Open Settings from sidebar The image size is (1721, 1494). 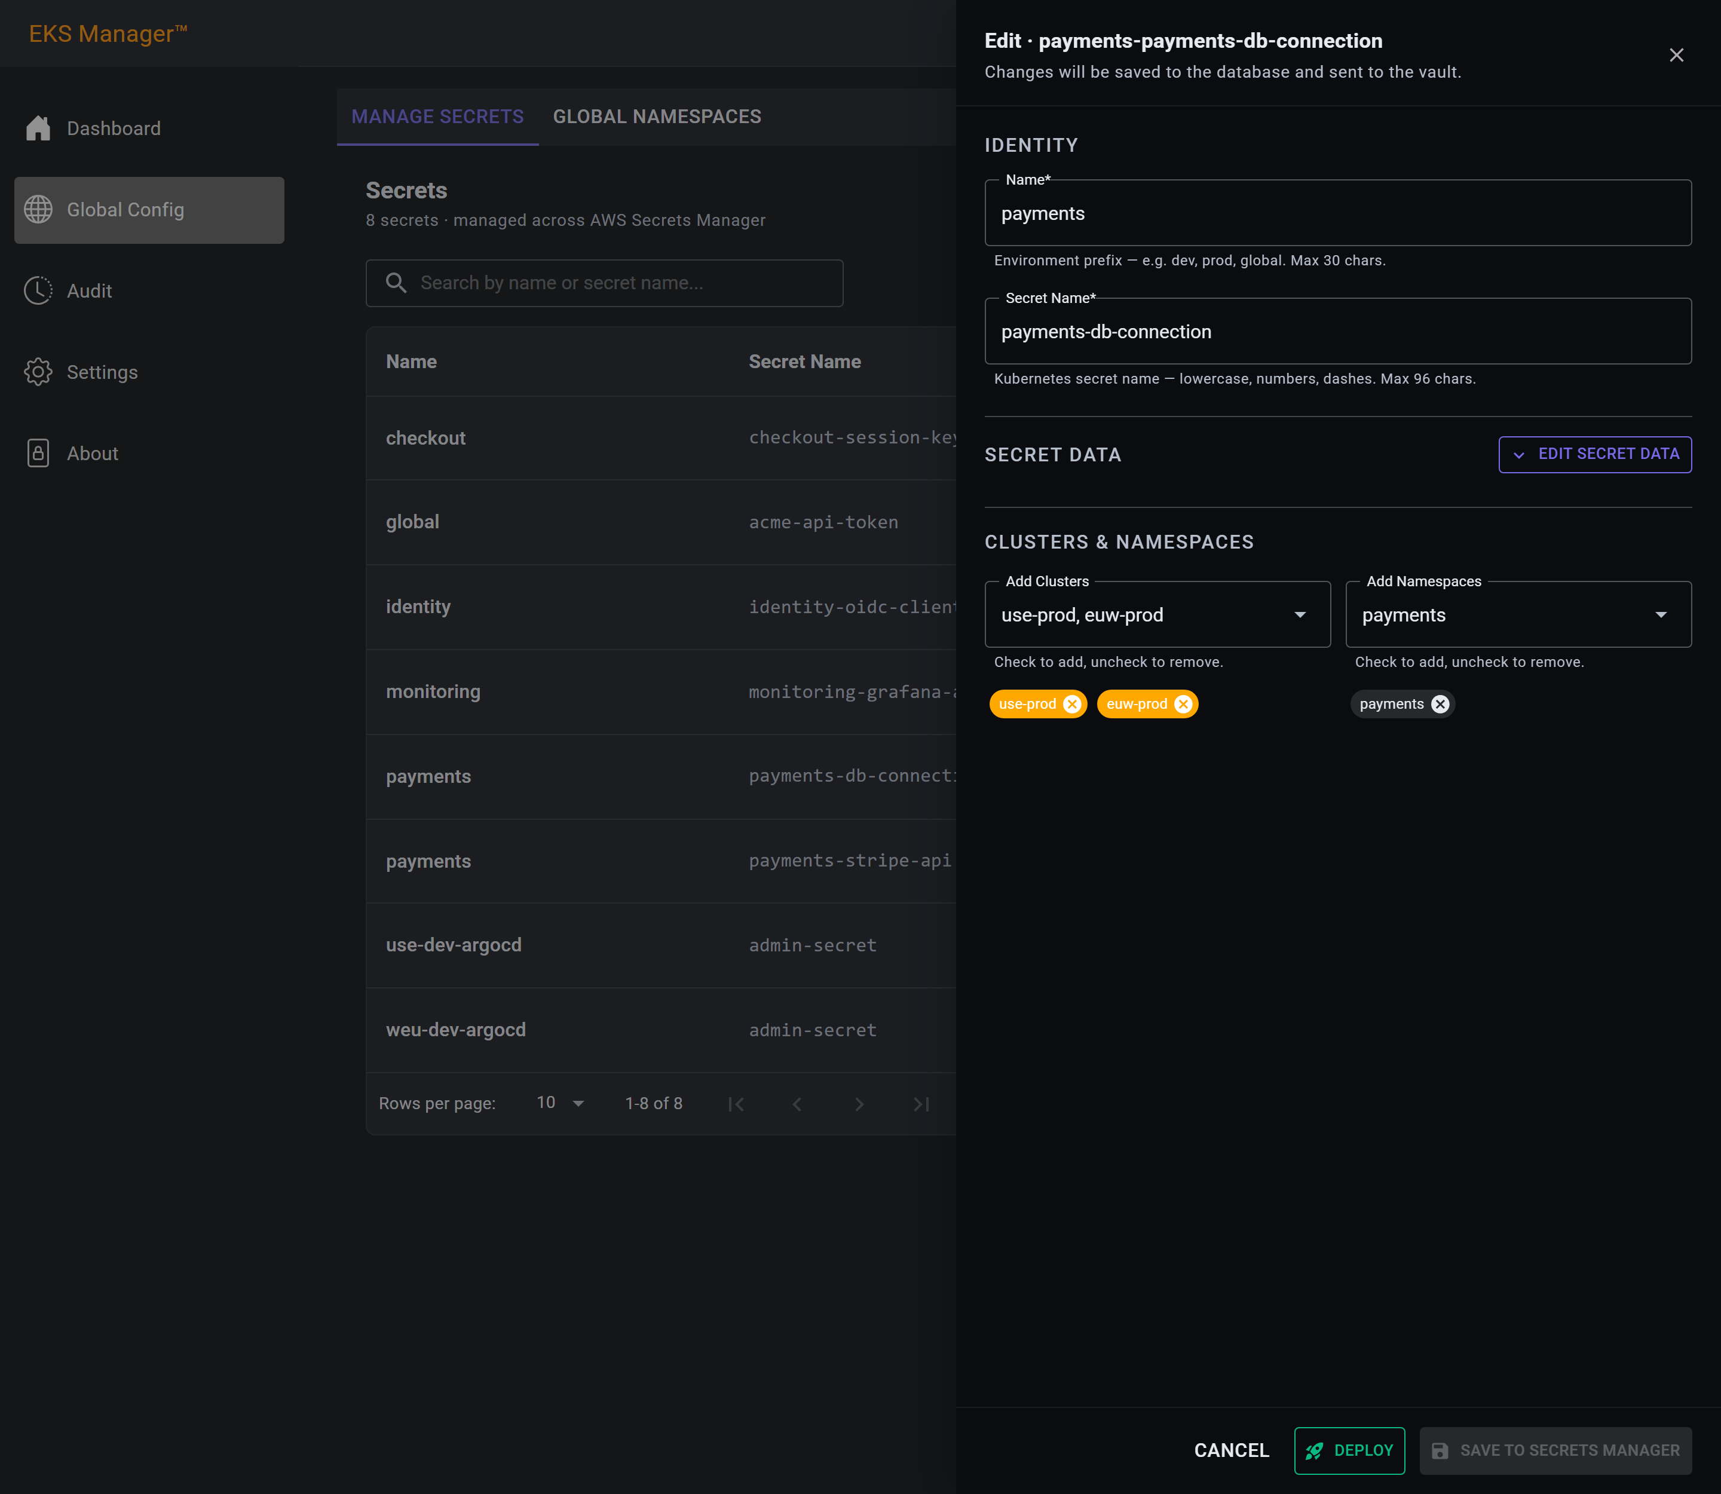[149, 372]
